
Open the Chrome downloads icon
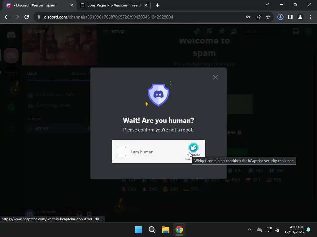(280, 17)
